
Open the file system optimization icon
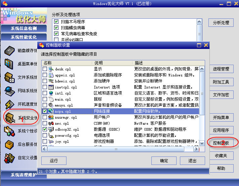coord(9,77)
